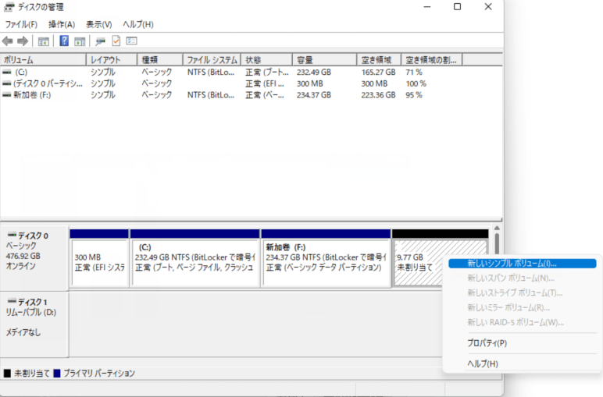The width and height of the screenshot is (603, 397).
Task: Sort by the 容量 column header
Action: click(305, 60)
